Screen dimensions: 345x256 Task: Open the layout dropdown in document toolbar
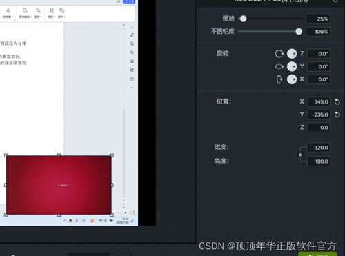(51, 13)
